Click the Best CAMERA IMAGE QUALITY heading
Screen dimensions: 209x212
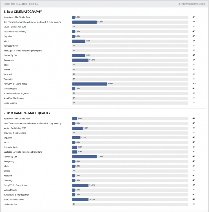27,113
